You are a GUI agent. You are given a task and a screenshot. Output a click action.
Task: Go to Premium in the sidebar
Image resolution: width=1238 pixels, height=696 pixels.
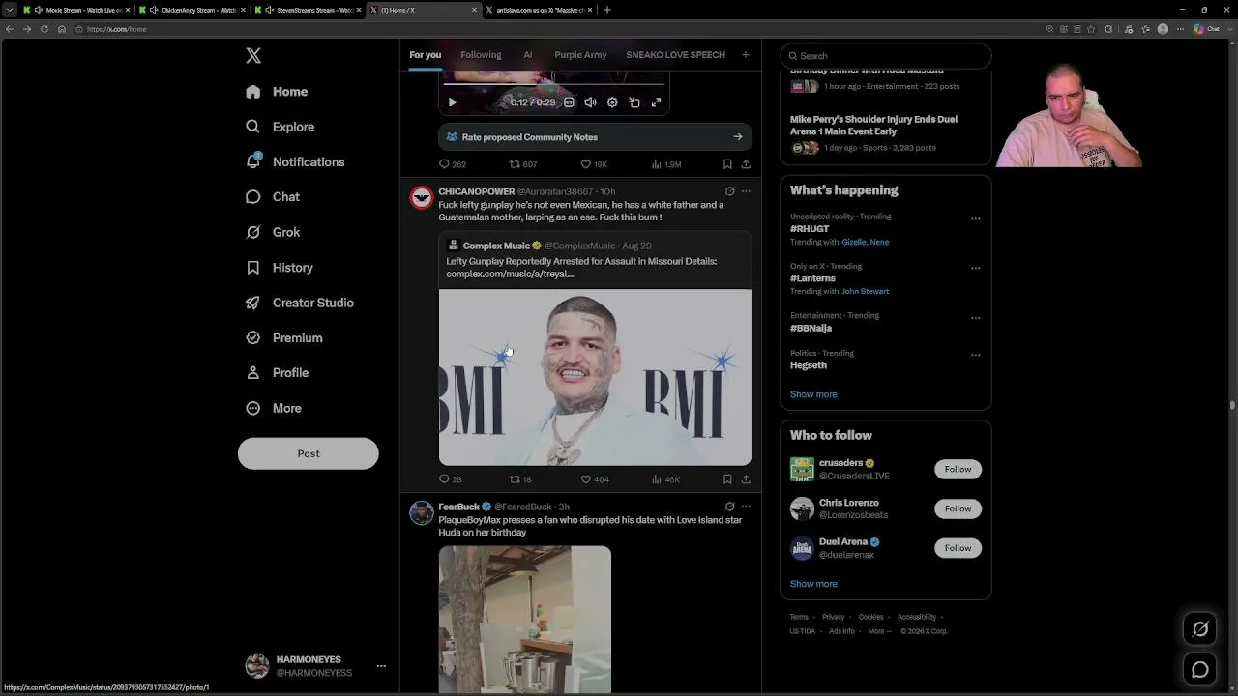(x=284, y=337)
